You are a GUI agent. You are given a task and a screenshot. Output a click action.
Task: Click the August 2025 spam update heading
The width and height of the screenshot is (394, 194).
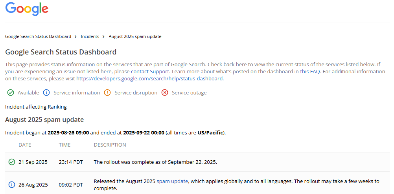coord(44,120)
